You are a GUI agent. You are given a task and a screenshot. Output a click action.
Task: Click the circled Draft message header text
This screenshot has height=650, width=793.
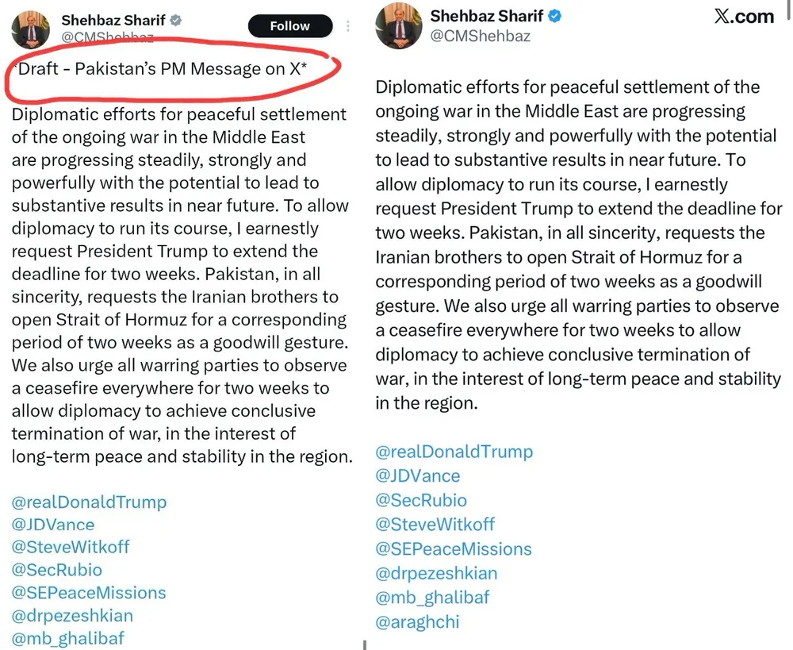tap(161, 69)
